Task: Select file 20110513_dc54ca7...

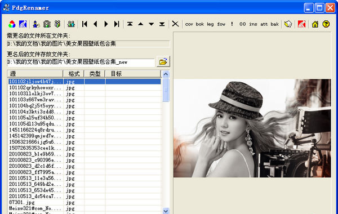Action: [84, 197]
